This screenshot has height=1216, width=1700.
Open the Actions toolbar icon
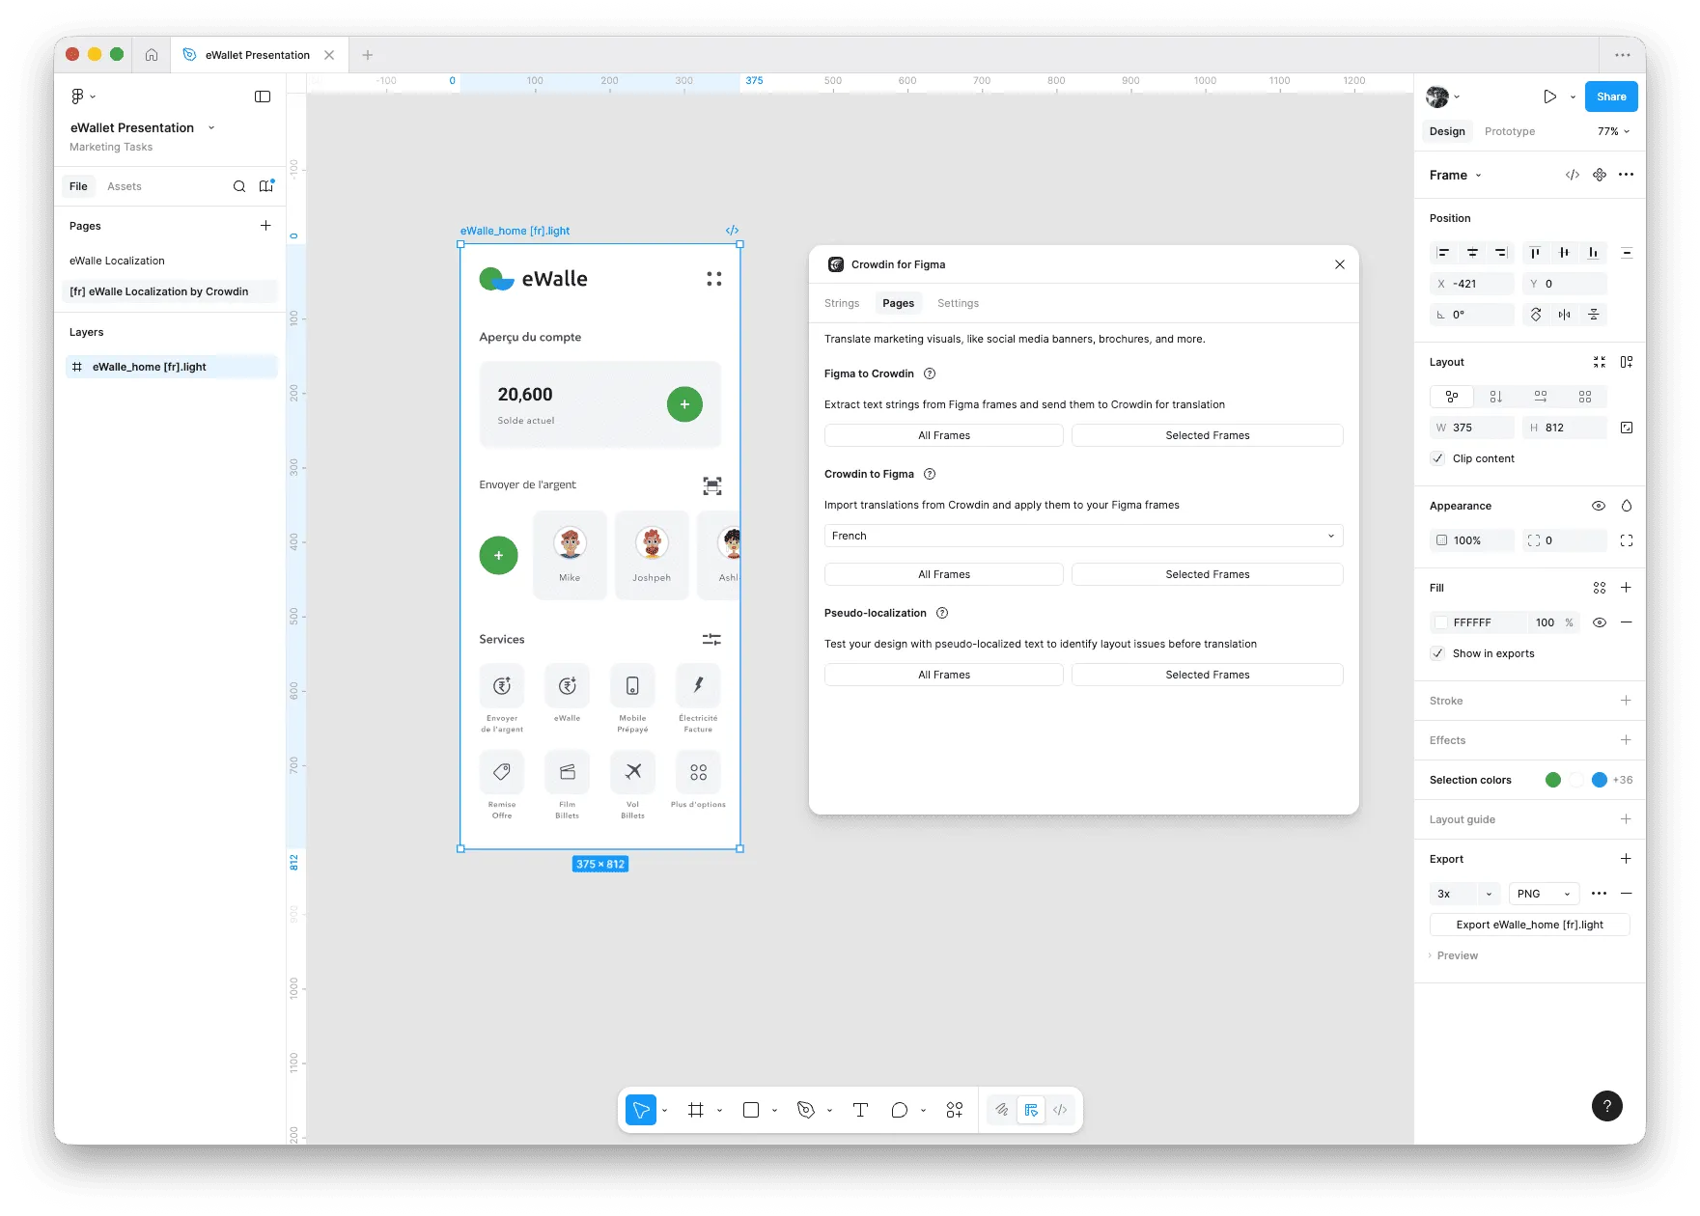955,1110
